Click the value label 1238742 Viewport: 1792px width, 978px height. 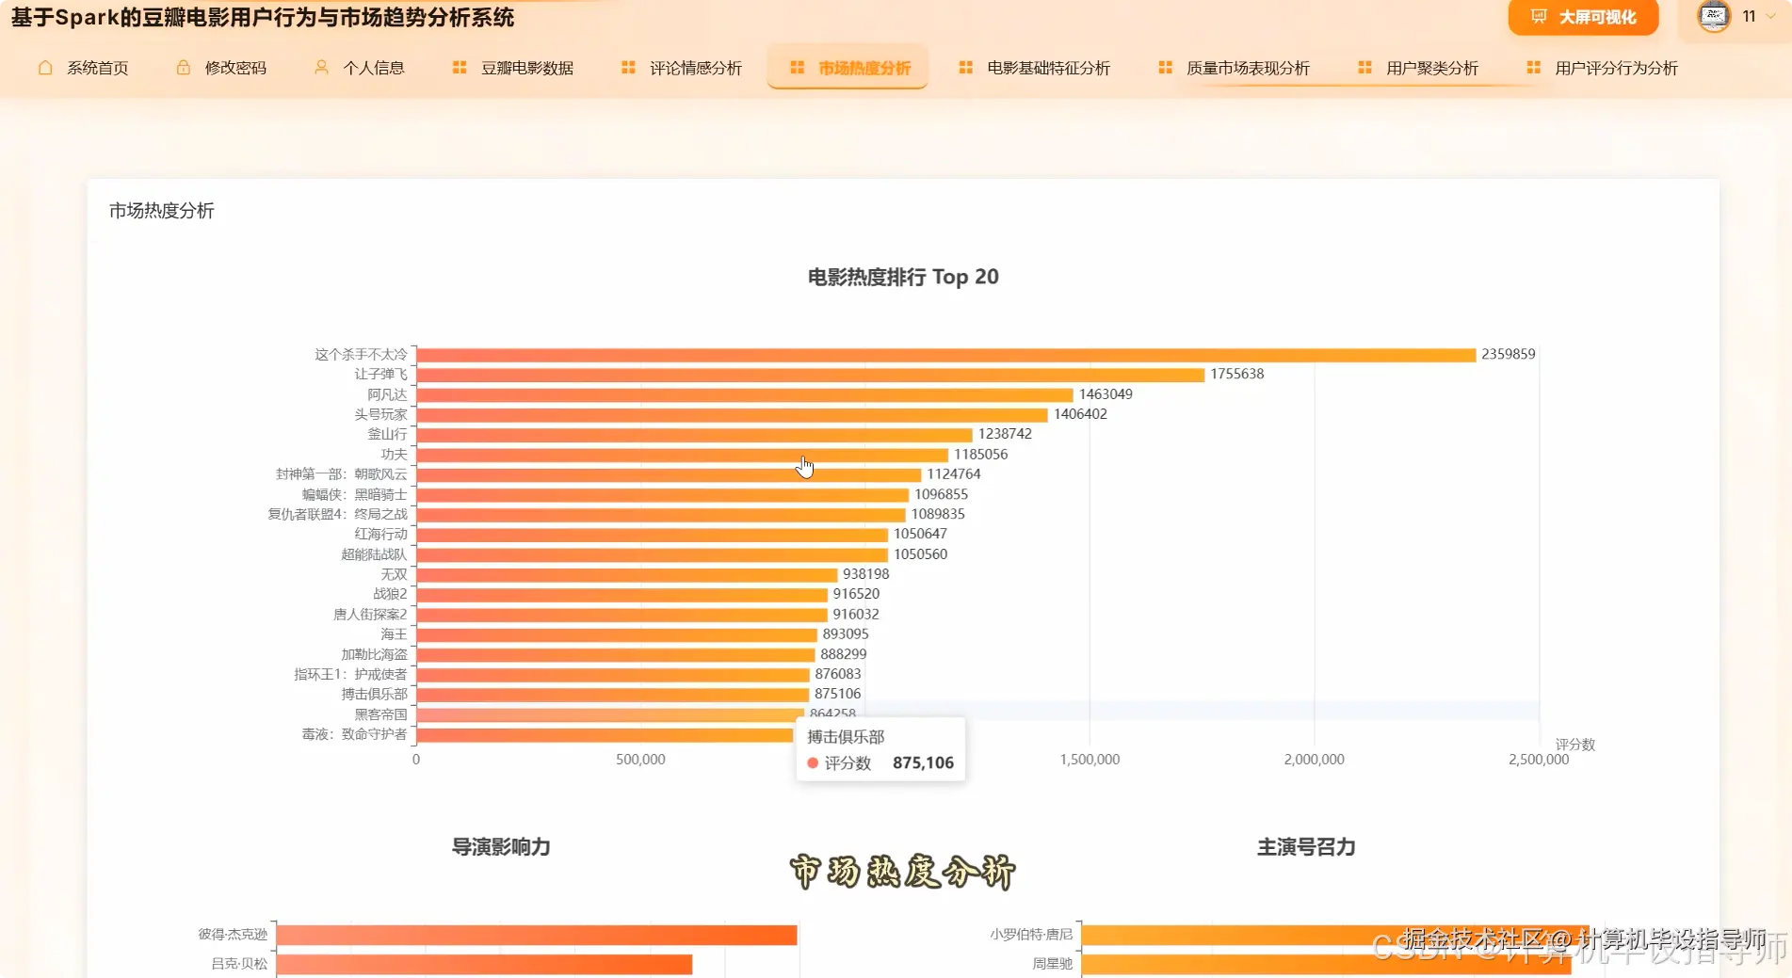click(x=1005, y=434)
